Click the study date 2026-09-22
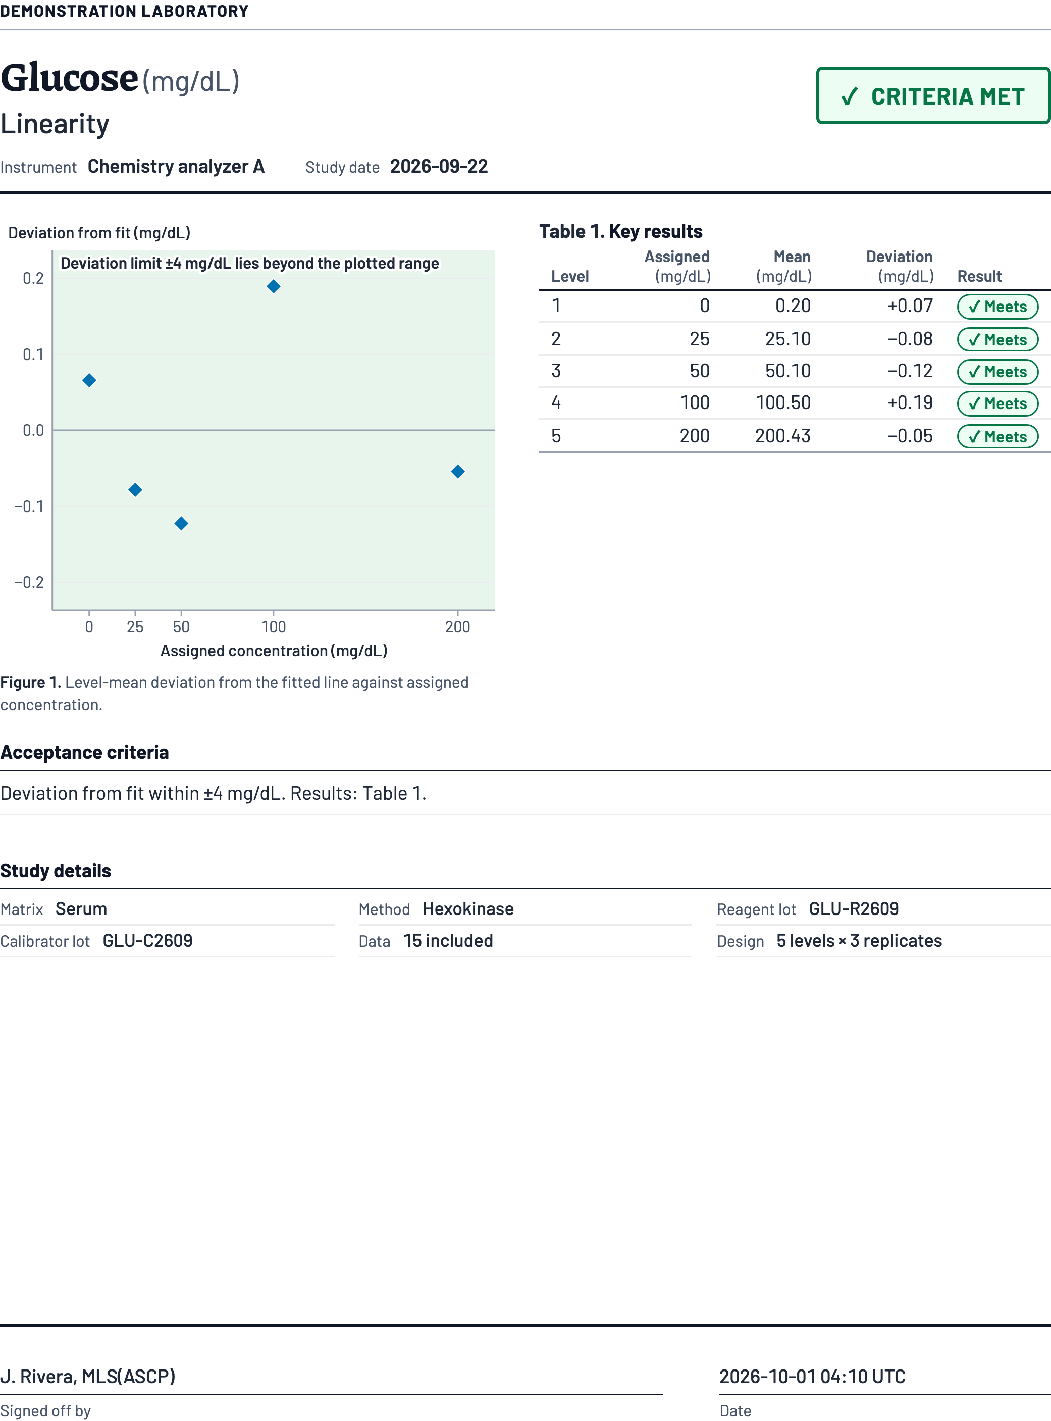Screen dimensions: 1051x1421 pyautogui.click(x=439, y=166)
